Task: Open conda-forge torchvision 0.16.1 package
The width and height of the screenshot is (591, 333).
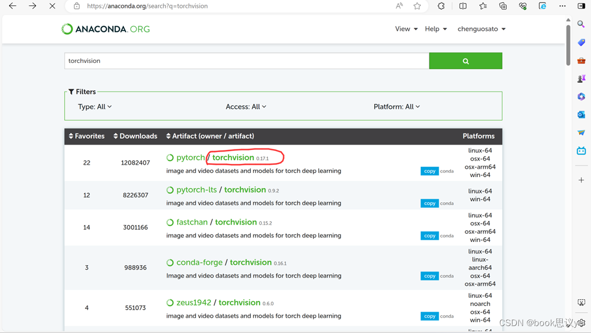Action: (x=250, y=262)
